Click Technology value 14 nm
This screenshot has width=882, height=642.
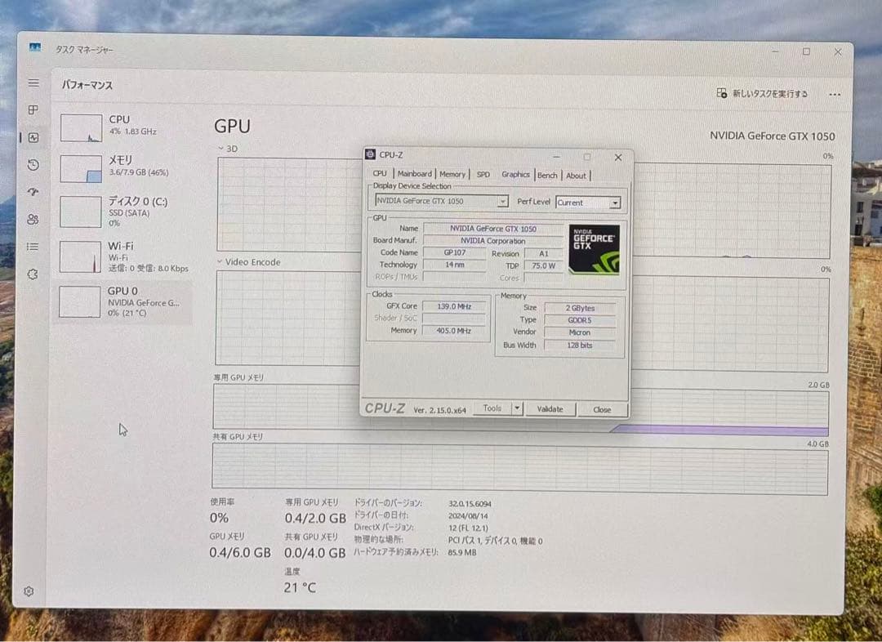[455, 265]
